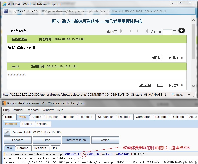Open the 系统管理员 author link
This screenshot has width=198, height=164.
(x=19, y=39)
